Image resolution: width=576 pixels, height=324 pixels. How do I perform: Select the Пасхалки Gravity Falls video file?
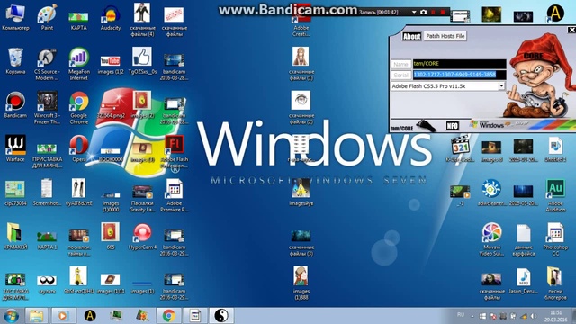[x=142, y=198]
